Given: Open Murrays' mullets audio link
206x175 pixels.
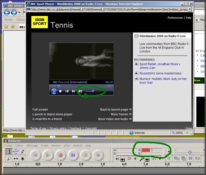Looking at the screenshot, I should [163, 81].
